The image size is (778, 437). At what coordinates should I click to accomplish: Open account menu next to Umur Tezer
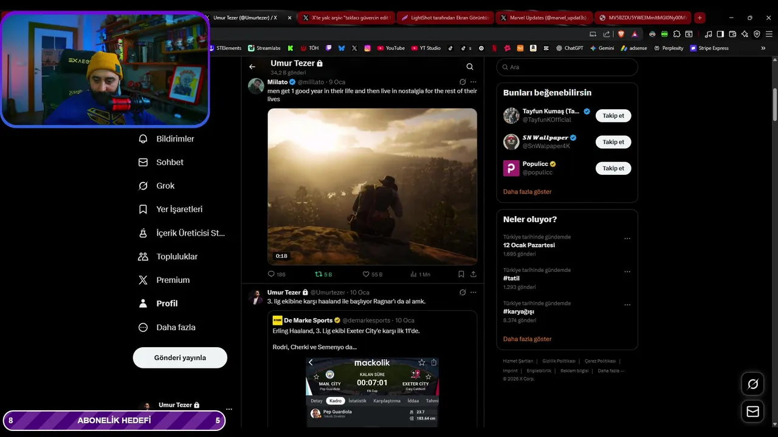[x=229, y=409]
